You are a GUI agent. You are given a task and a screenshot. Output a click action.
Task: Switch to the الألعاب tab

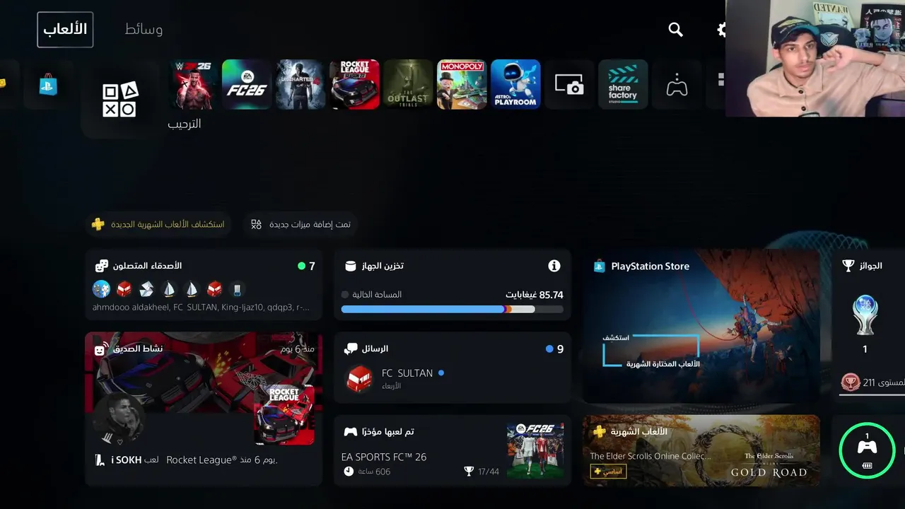[65, 29]
